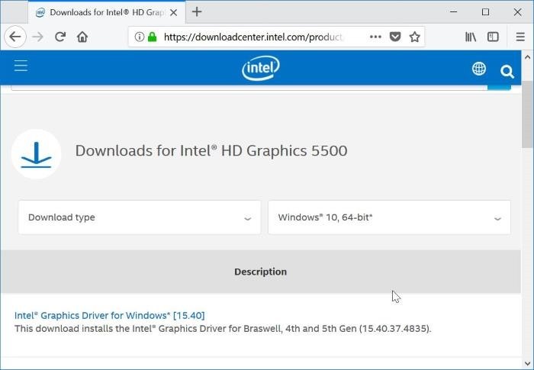Save page to Pocket
This screenshot has width=534, height=370.
pyautogui.click(x=395, y=37)
